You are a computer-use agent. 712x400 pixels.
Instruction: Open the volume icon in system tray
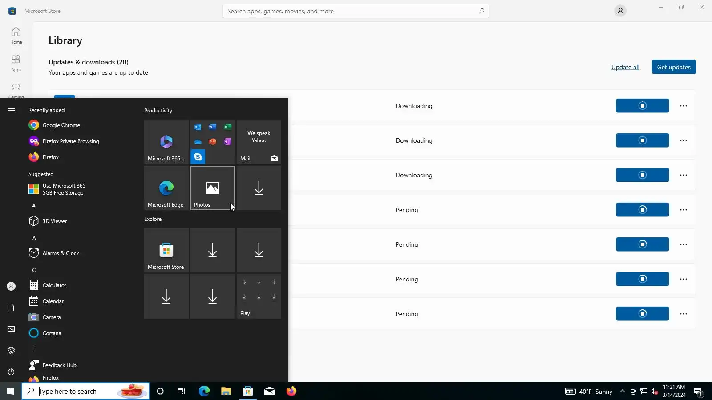655,392
